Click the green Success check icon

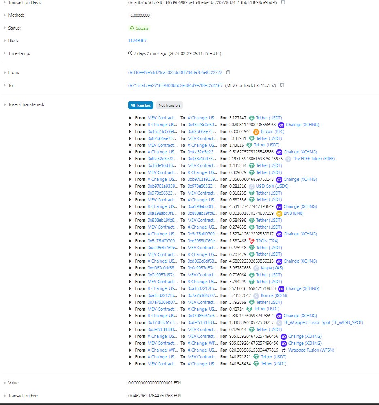(132, 28)
